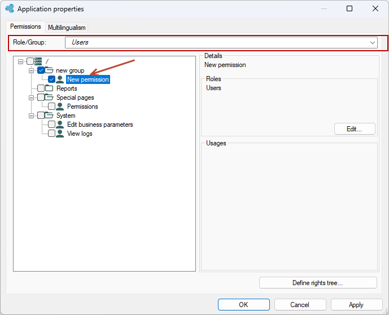Click the folder icon beside System
The image size is (389, 315).
coord(49,115)
